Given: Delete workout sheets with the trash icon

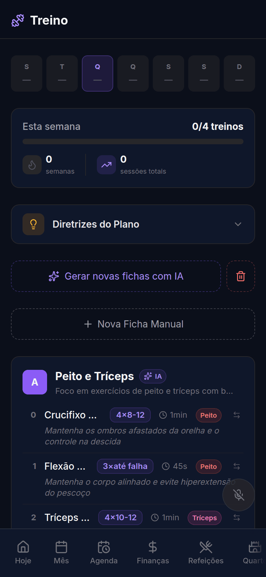Looking at the screenshot, I should point(241,276).
